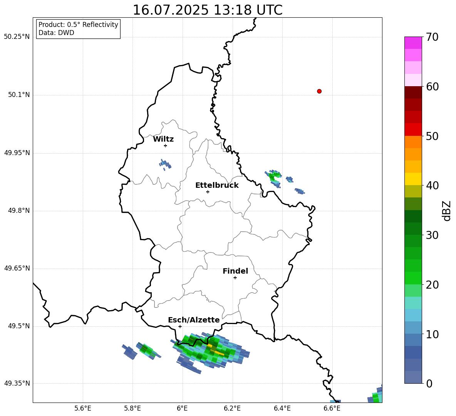Click the 70 tick label on colorbar
This screenshot has width=456, height=416.
pos(432,37)
